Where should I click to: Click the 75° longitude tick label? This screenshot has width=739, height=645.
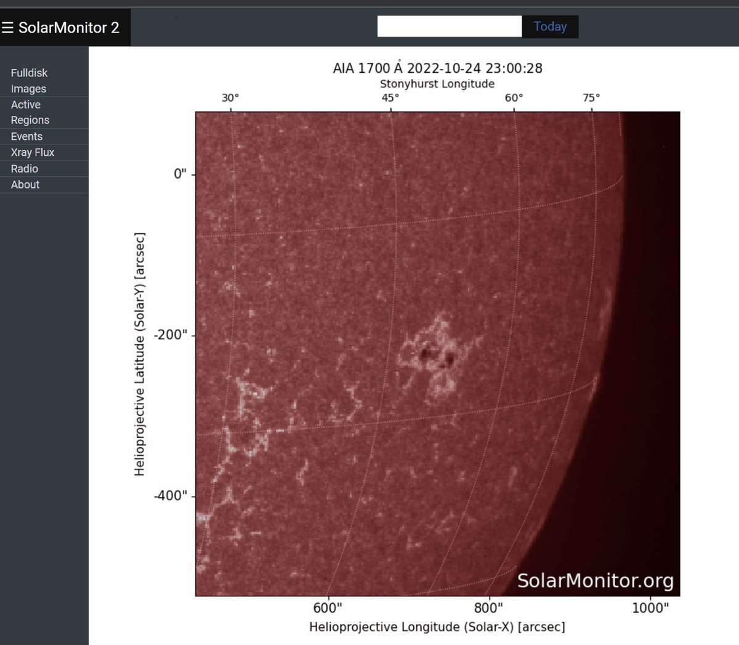(x=591, y=98)
